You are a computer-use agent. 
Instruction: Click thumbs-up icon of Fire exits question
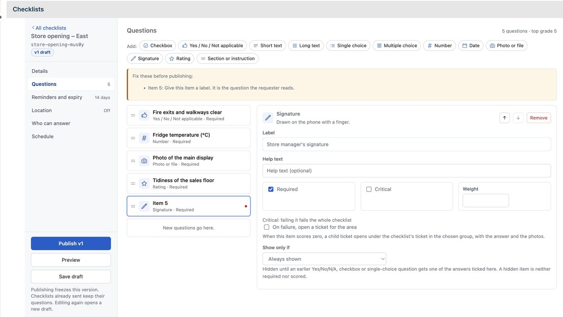coord(144,115)
